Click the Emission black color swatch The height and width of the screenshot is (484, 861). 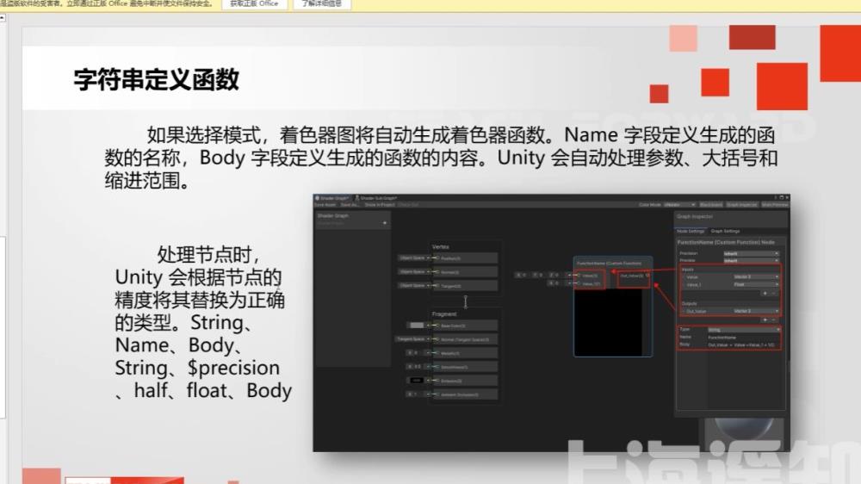[417, 380]
